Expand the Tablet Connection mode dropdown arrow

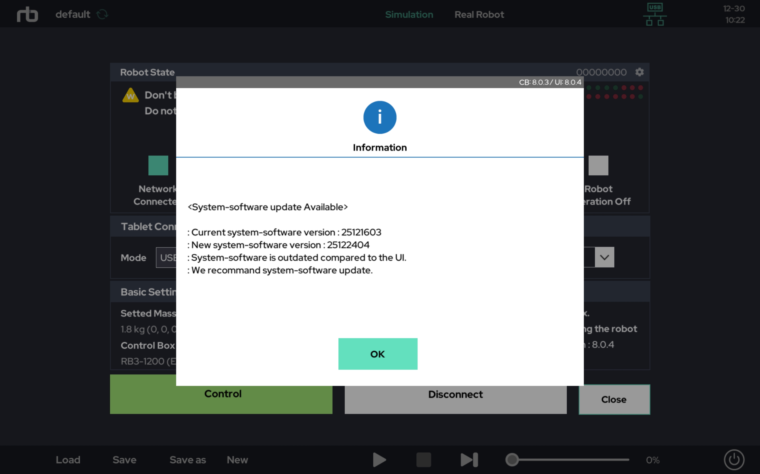tap(604, 257)
